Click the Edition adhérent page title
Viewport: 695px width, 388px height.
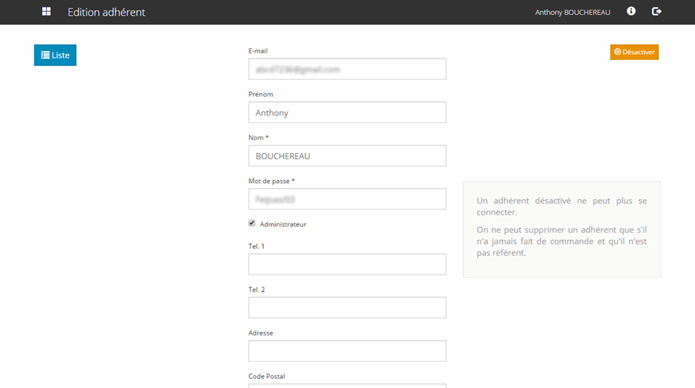[x=107, y=12]
